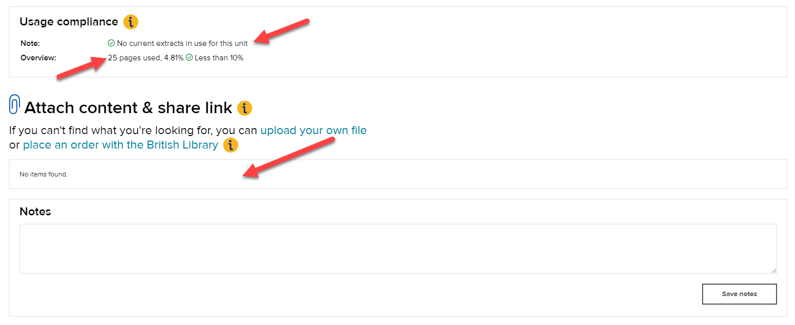Viewport: 795px width, 325px height.
Task: Click the 25 pages used, 4.81% text
Action: point(146,58)
